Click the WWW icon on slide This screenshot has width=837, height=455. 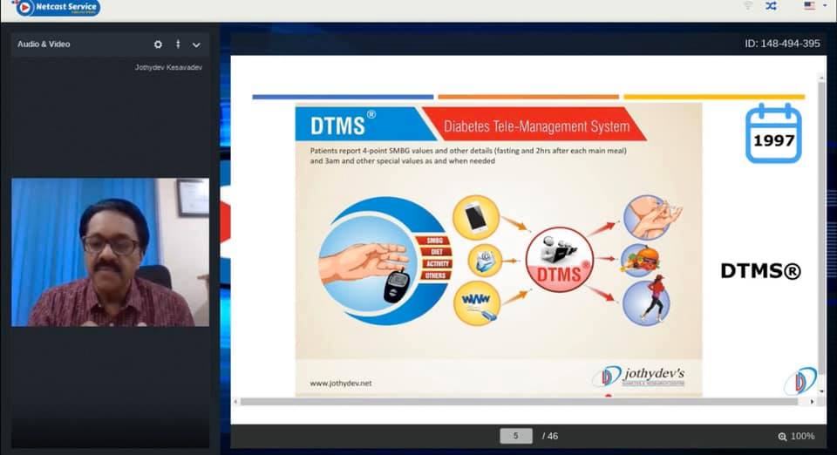(477, 303)
